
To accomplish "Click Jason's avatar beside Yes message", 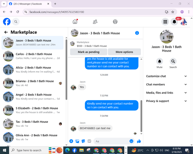I will pos(73,87).
